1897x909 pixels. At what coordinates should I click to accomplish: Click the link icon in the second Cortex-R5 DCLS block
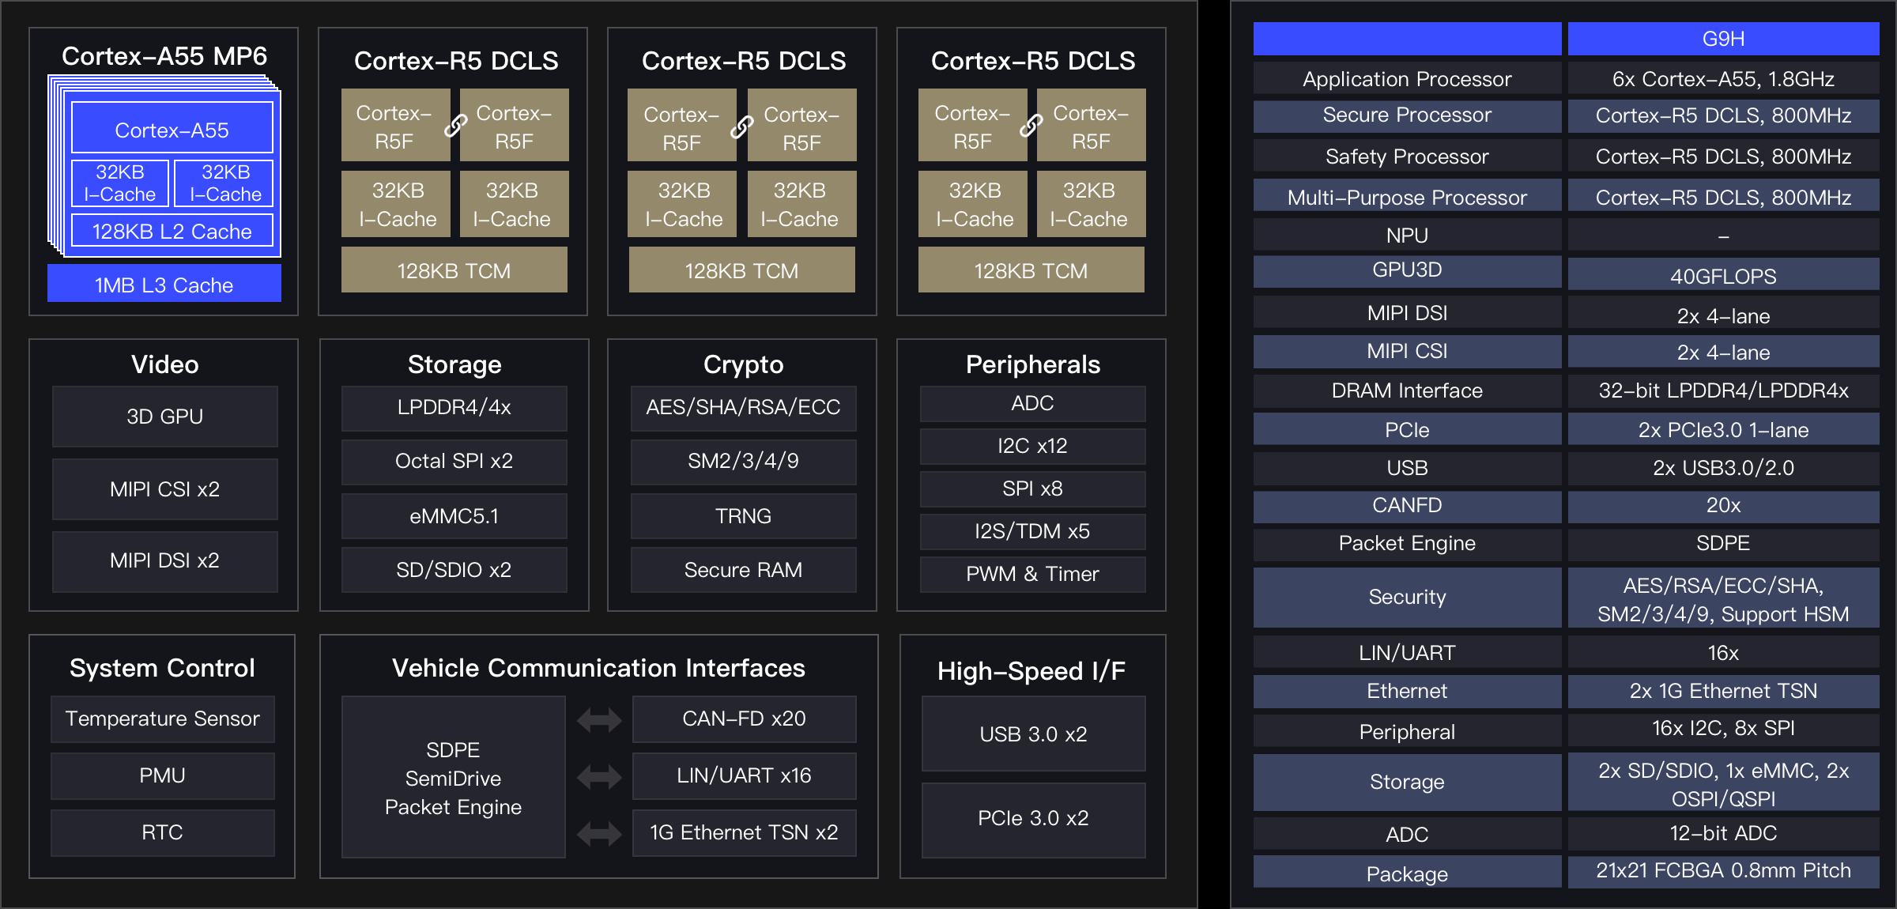(x=741, y=126)
